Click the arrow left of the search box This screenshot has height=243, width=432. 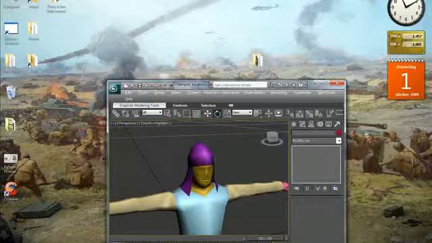click(211, 84)
